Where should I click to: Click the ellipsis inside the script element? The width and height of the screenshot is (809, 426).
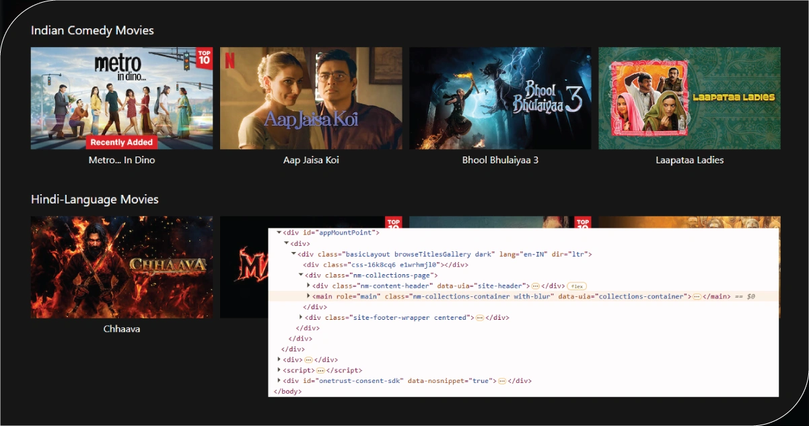[320, 370]
